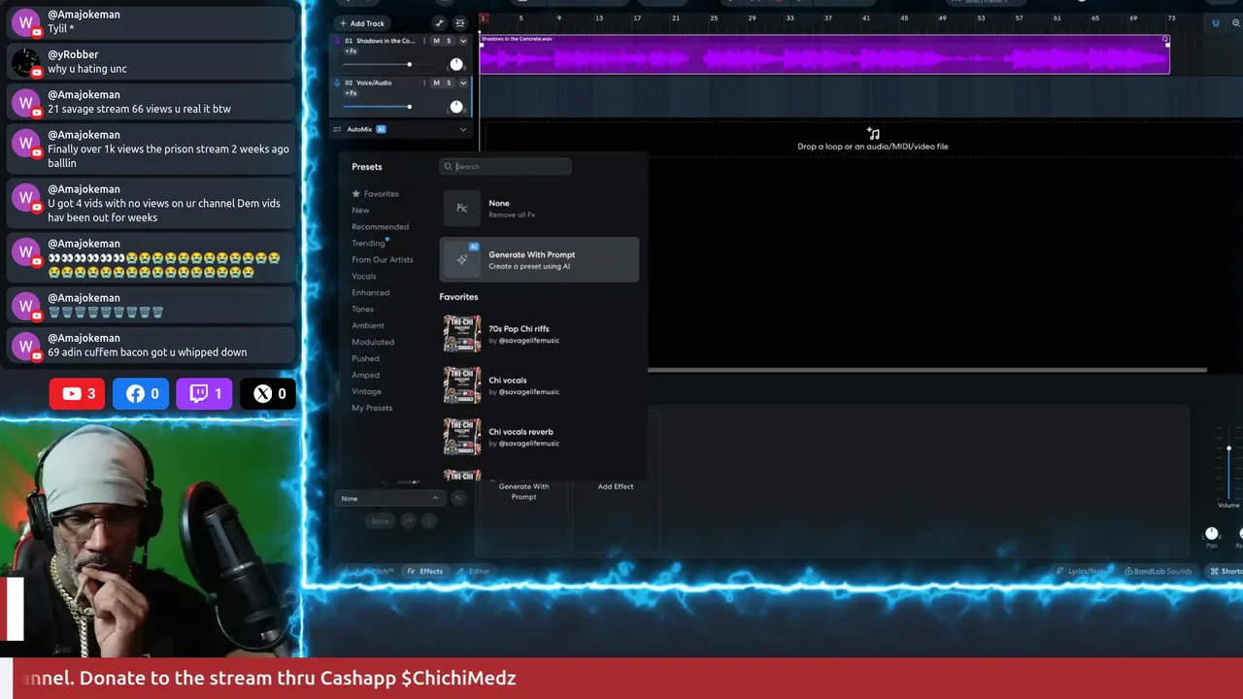1243x699 pixels.
Task: Open the Chi vocals reverb preset thumbnail
Action: 462,437
